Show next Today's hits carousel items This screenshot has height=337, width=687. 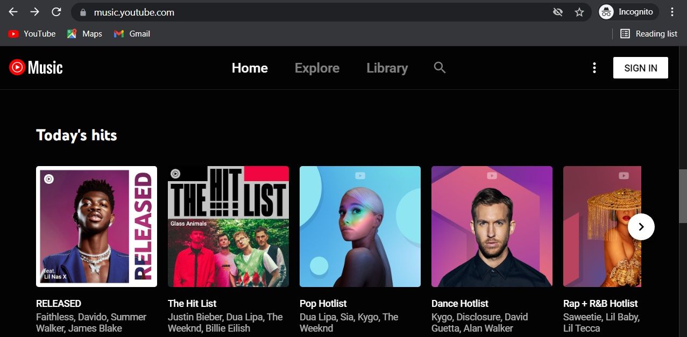pos(641,227)
